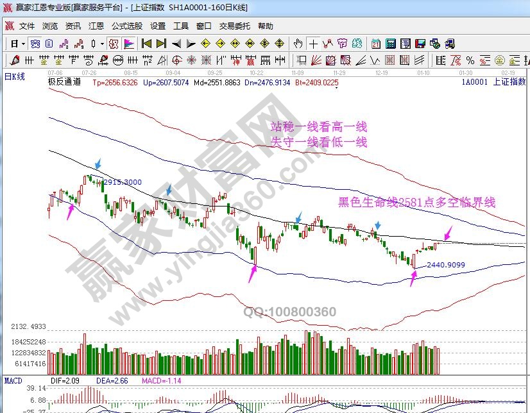Open the 公式选股 menu

(127, 26)
